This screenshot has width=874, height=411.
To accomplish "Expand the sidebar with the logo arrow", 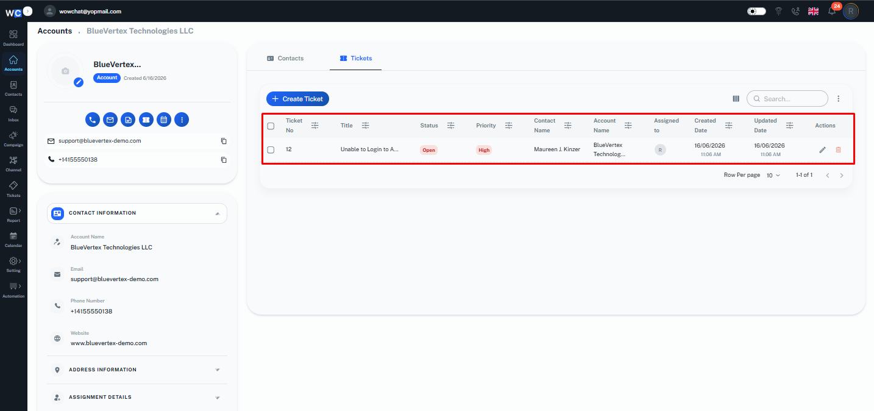I will pyautogui.click(x=27, y=11).
